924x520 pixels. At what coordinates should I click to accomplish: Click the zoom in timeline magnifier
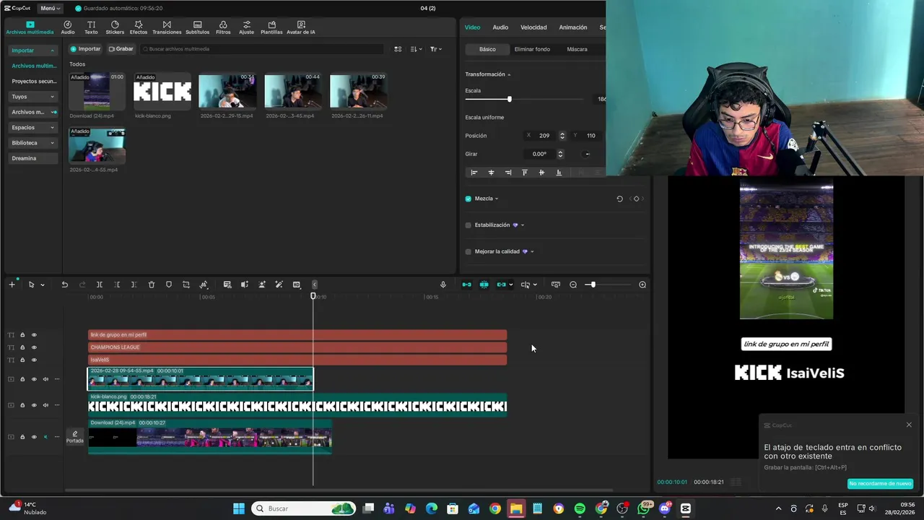coord(642,285)
